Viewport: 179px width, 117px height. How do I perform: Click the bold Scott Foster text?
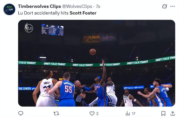(x=83, y=13)
